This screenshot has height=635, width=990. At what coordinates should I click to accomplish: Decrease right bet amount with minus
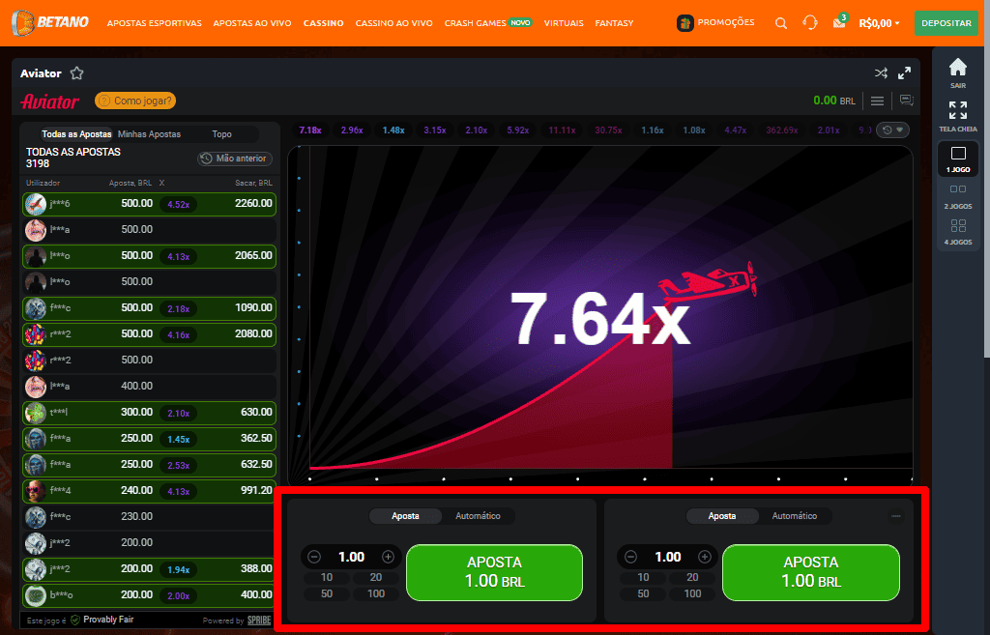(630, 557)
